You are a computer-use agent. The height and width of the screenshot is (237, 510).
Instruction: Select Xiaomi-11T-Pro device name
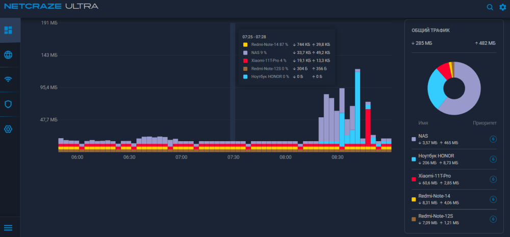click(x=435, y=176)
